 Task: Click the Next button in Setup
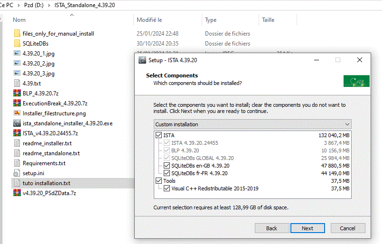coord(307,228)
